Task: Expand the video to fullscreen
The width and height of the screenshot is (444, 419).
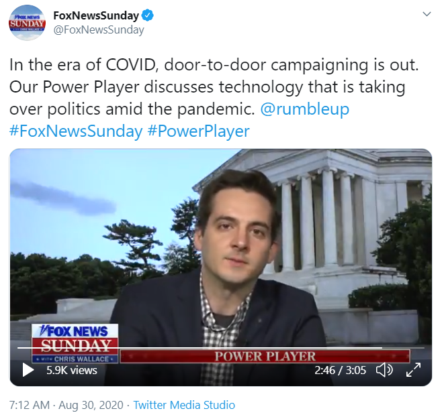Action: point(413,370)
